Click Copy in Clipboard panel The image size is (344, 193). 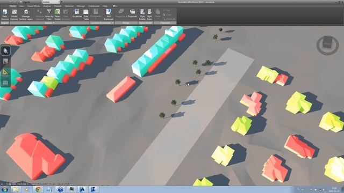tap(167, 14)
